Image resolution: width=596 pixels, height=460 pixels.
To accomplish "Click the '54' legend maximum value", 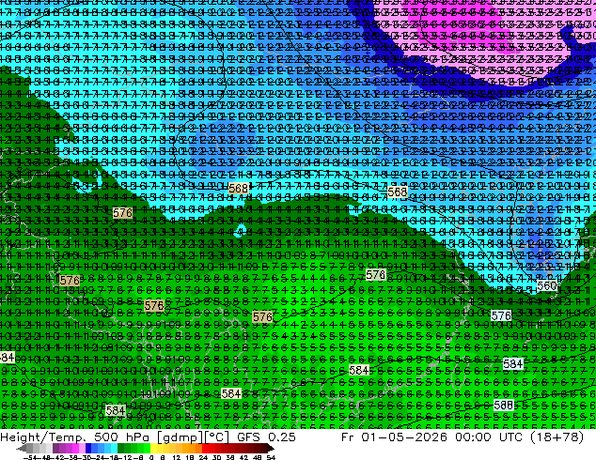I will (x=270, y=457).
